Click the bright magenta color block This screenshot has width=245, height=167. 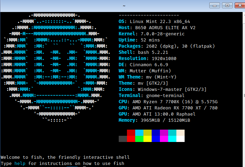tap(164, 139)
